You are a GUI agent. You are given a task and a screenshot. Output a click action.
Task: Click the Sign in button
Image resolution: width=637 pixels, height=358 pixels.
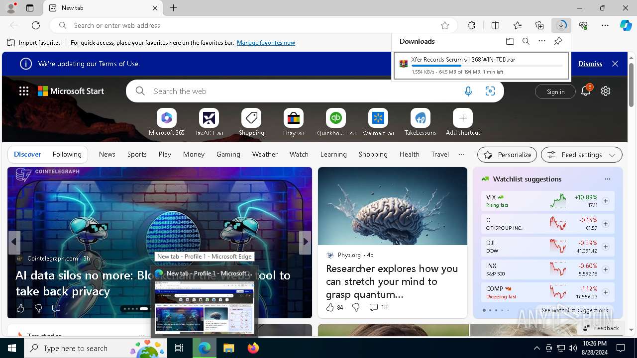555,91
